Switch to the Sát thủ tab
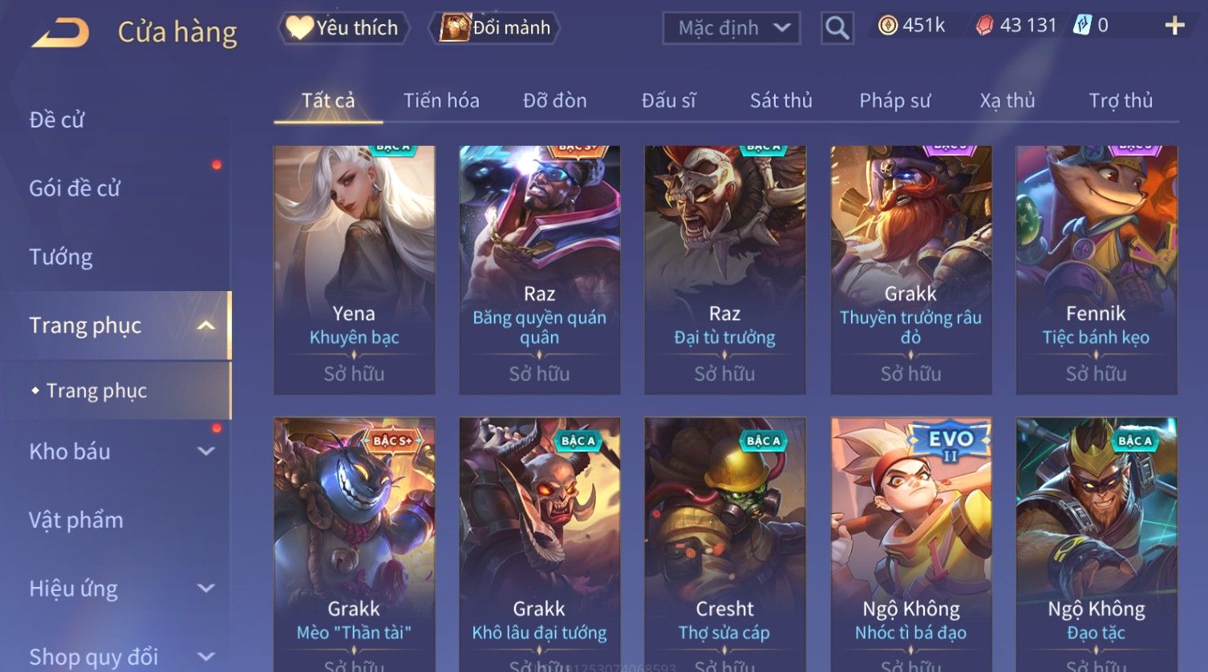The image size is (1208, 672). pos(780,100)
